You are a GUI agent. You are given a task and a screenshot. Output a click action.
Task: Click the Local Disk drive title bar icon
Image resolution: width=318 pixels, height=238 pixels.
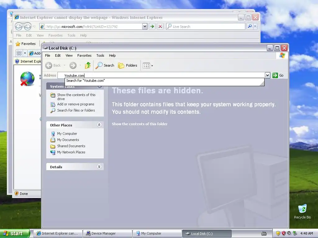(x=45, y=48)
